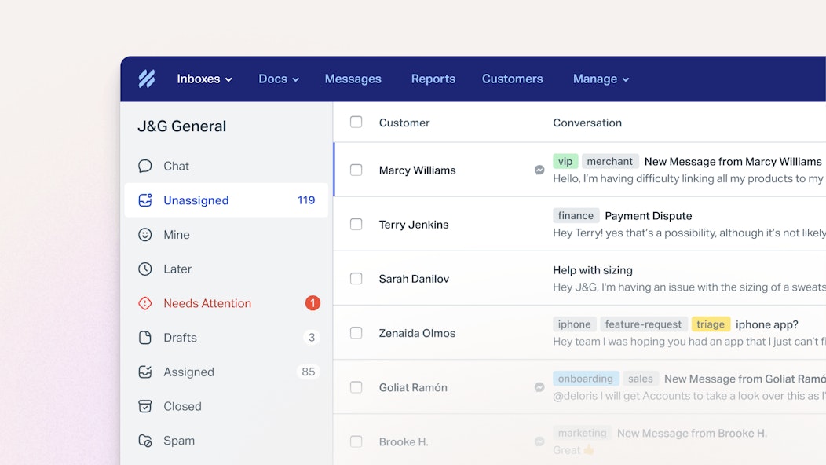Open the Customers page

(x=512, y=79)
